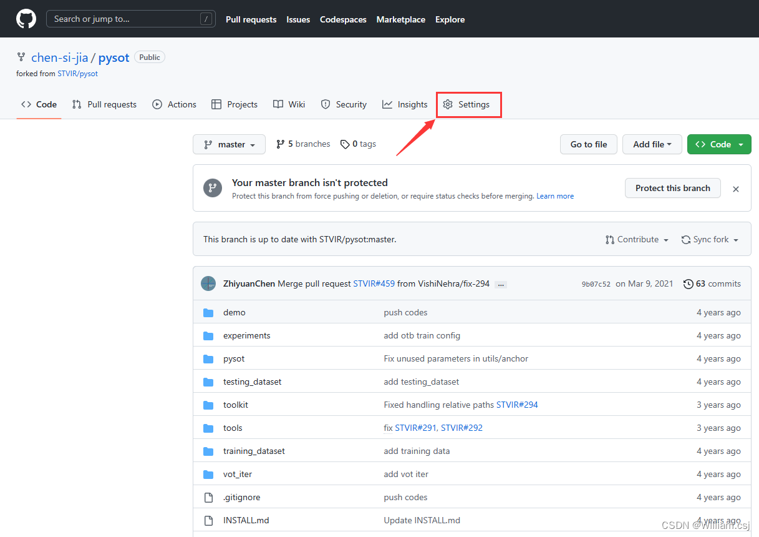759x537 pixels.
Task: Click 'add otb train config' commit message
Action: click(x=422, y=335)
